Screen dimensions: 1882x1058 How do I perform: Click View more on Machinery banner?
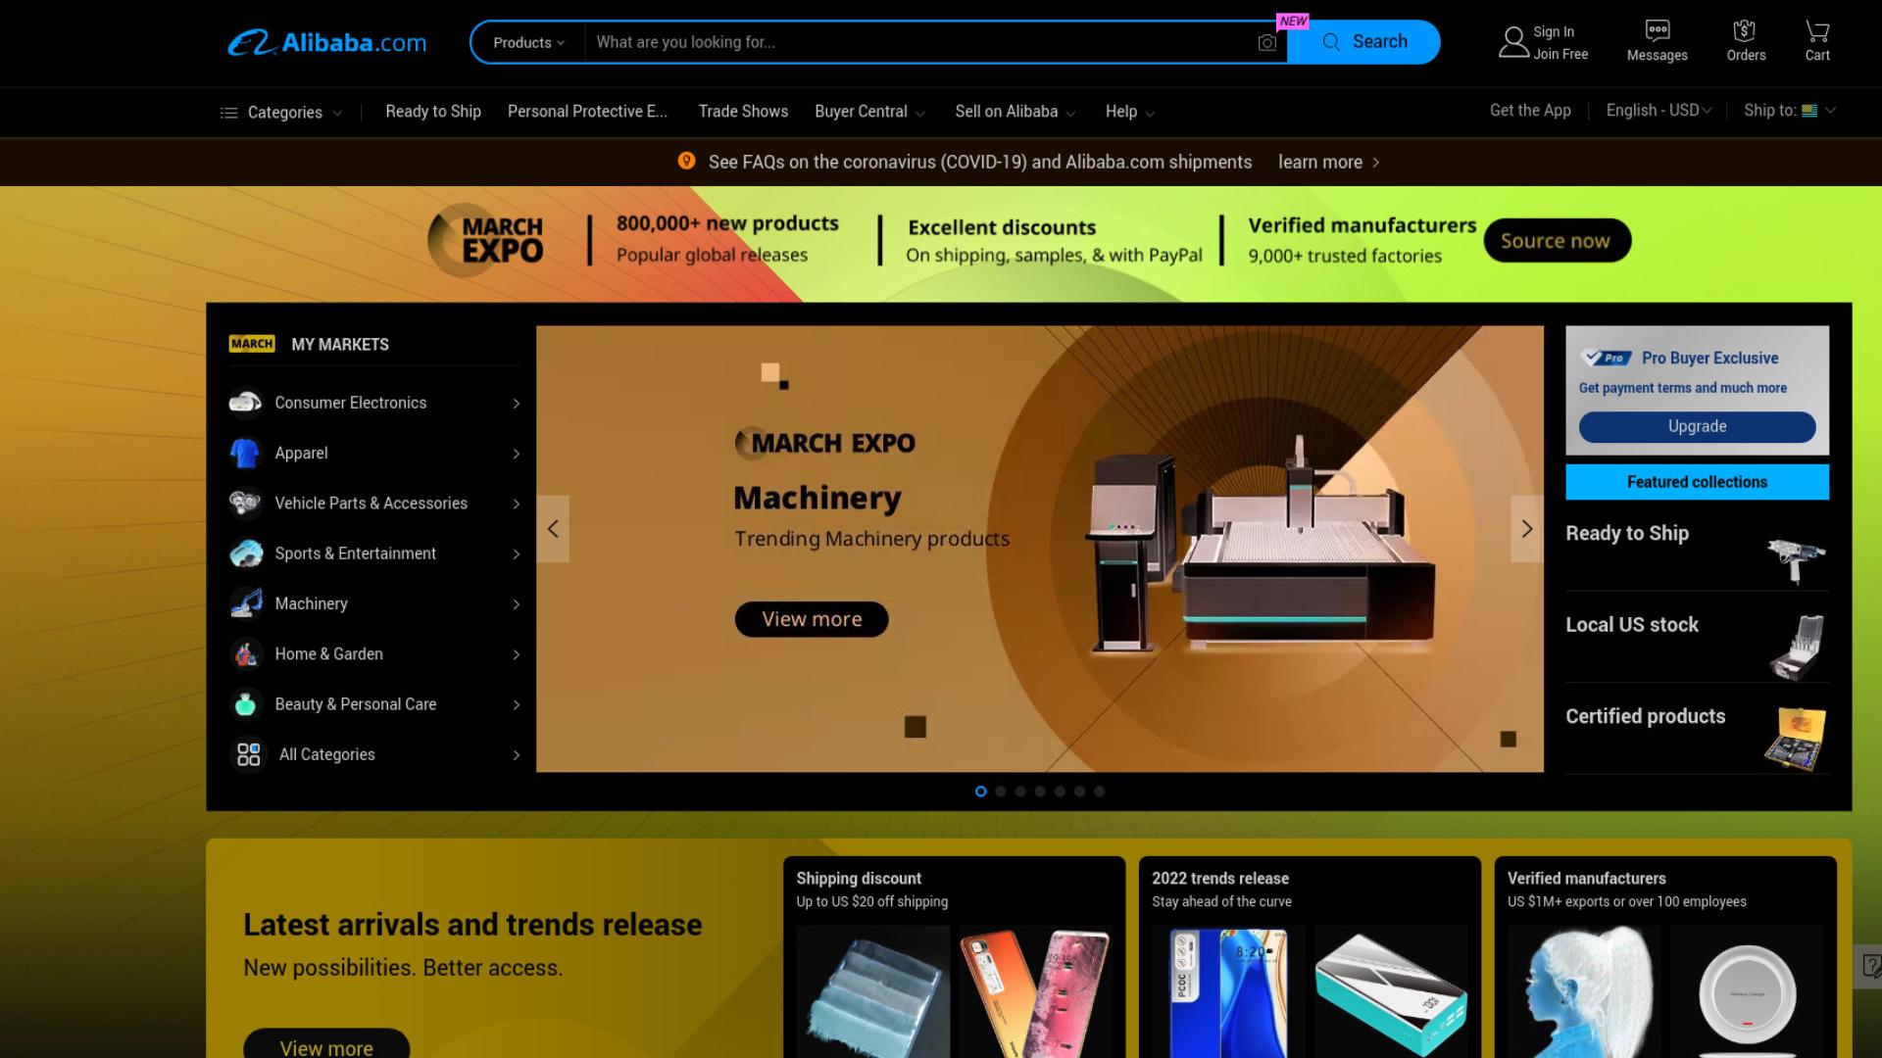point(812,619)
